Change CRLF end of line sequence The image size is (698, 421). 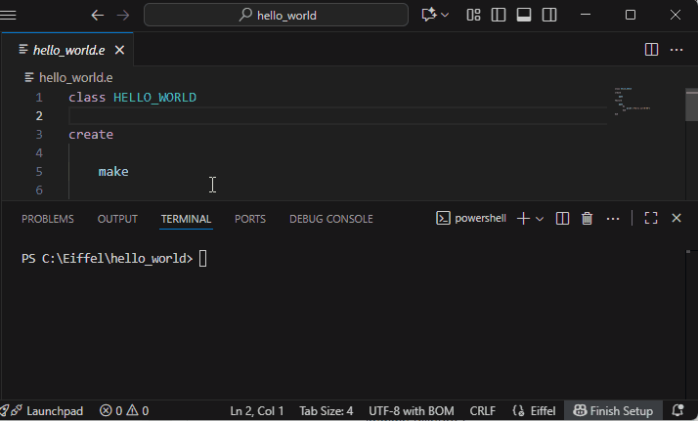coord(483,411)
